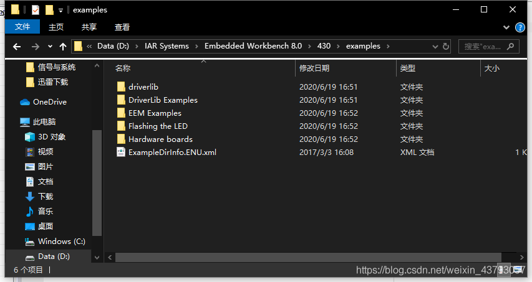This screenshot has width=532, height=282.
Task: Click the folder icon in the title bar
Action: tap(15, 9)
